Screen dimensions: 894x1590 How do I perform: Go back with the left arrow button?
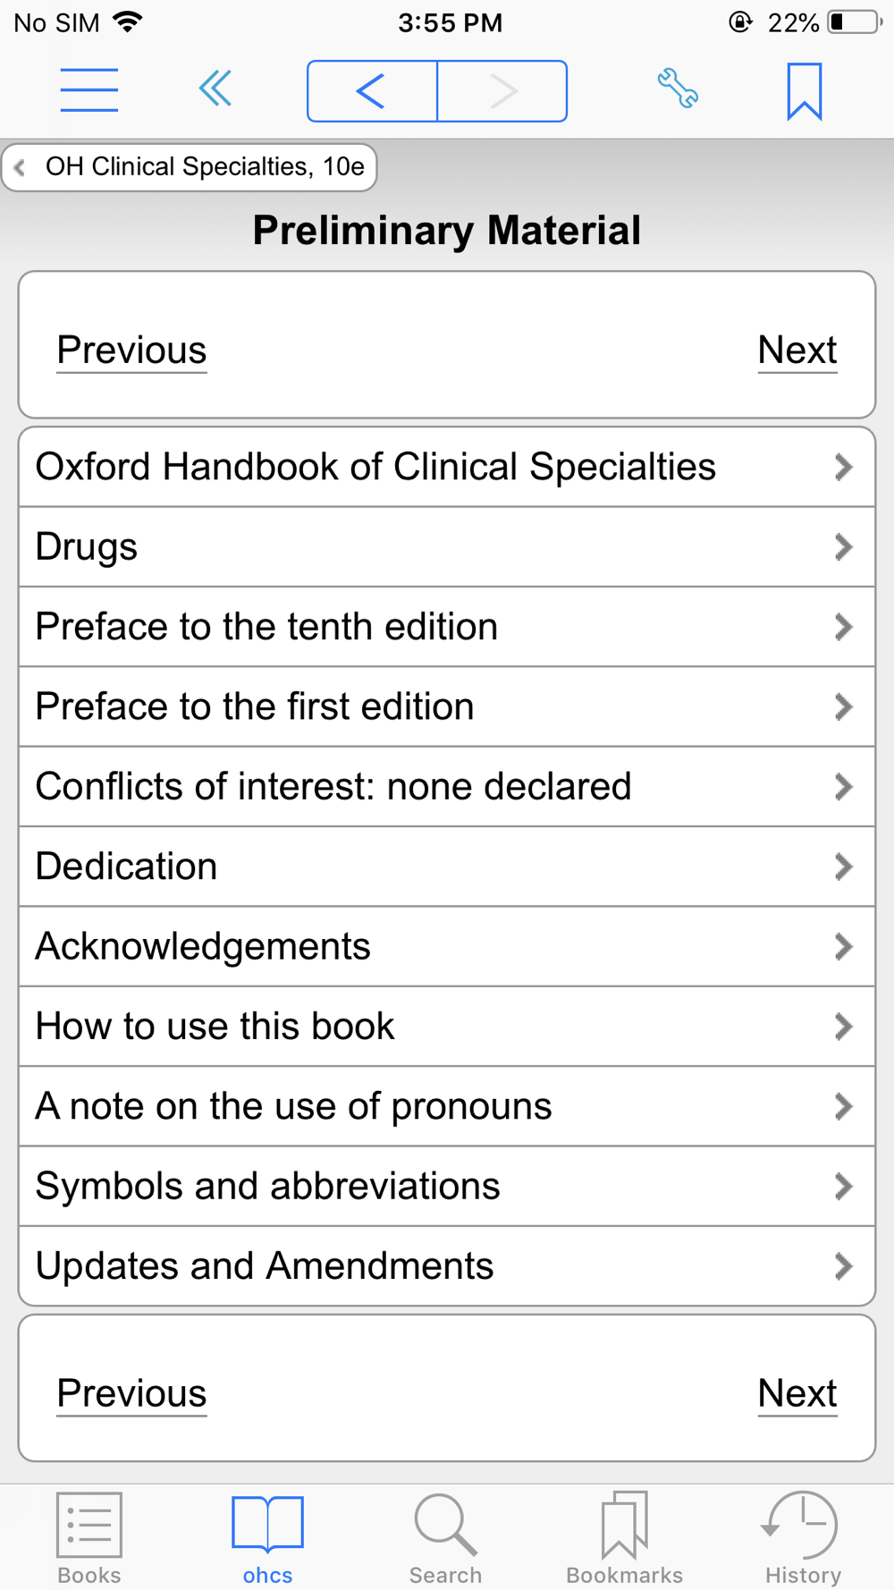[x=372, y=91]
